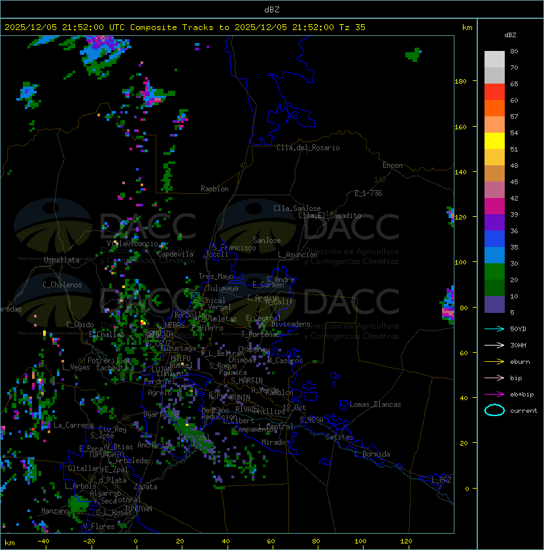The height and width of the screenshot is (550, 544).
Task: Click the 'Lomas_Blancas' place label
Action: click(375, 404)
